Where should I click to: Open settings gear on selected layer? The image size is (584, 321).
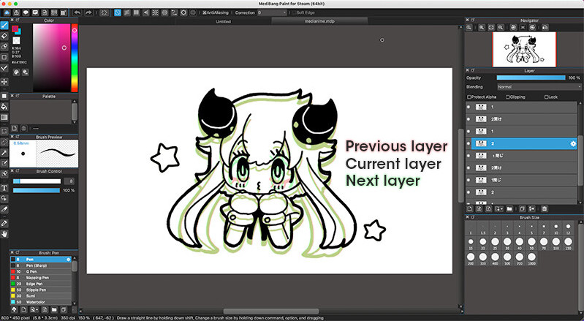573,144
